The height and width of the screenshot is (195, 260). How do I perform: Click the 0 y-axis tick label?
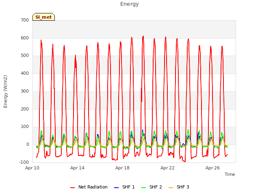(x=28, y=145)
